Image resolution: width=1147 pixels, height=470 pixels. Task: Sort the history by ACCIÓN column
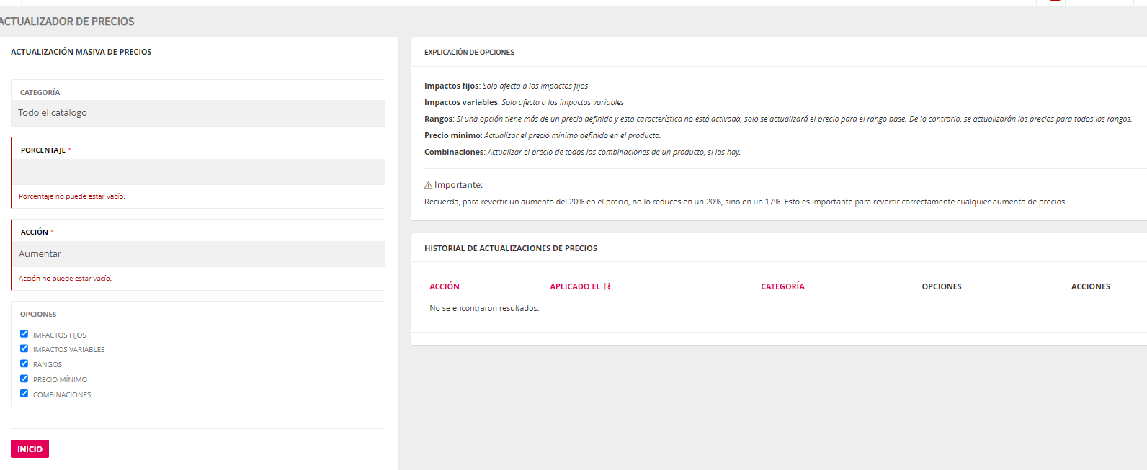point(445,286)
